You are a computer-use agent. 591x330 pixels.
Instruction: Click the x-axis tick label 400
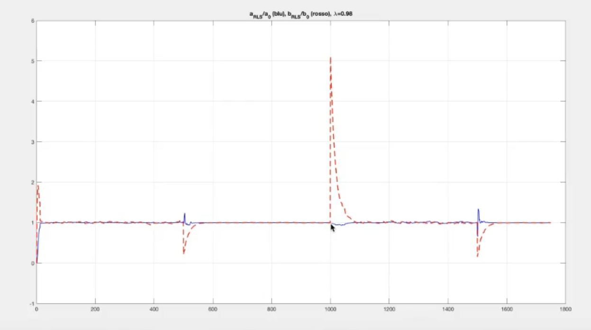(x=154, y=308)
